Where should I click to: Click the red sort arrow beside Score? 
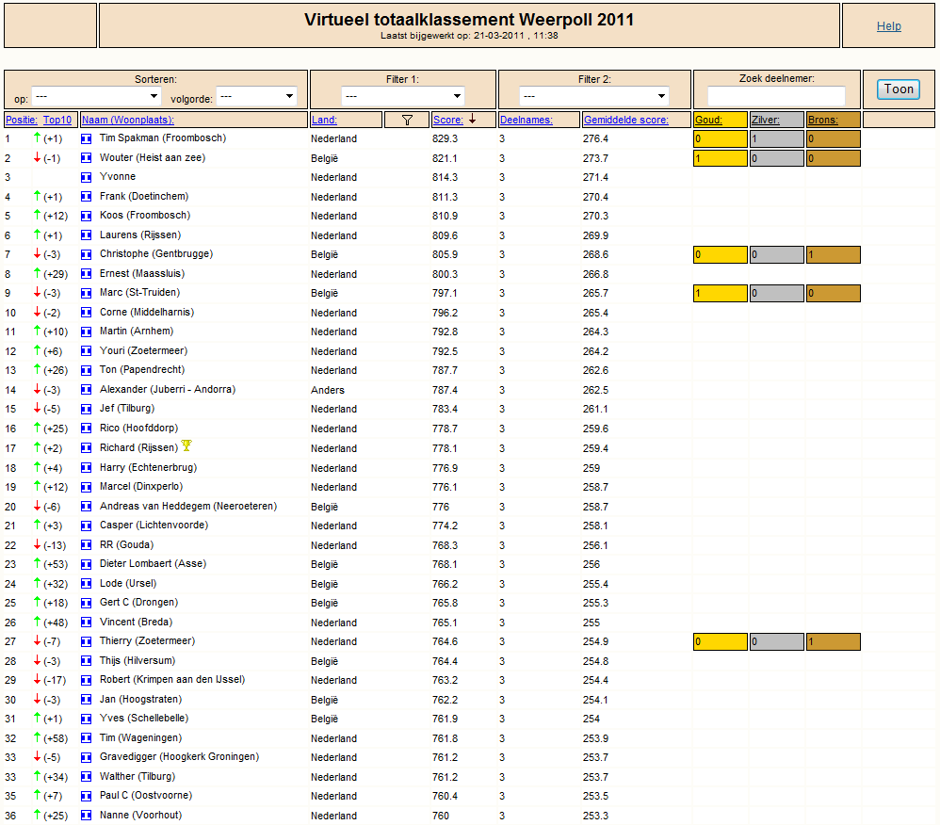[473, 120]
